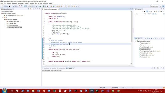165x93 pixels.
Task: Open the Run menu
Action: point(41,4)
